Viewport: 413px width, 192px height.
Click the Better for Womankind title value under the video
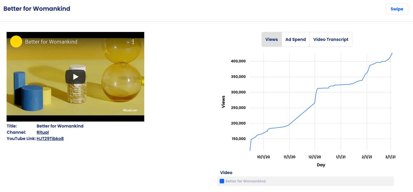pyautogui.click(x=60, y=126)
